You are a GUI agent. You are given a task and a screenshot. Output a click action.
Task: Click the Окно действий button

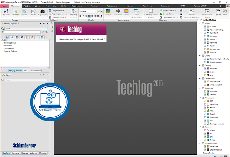(167, 14)
